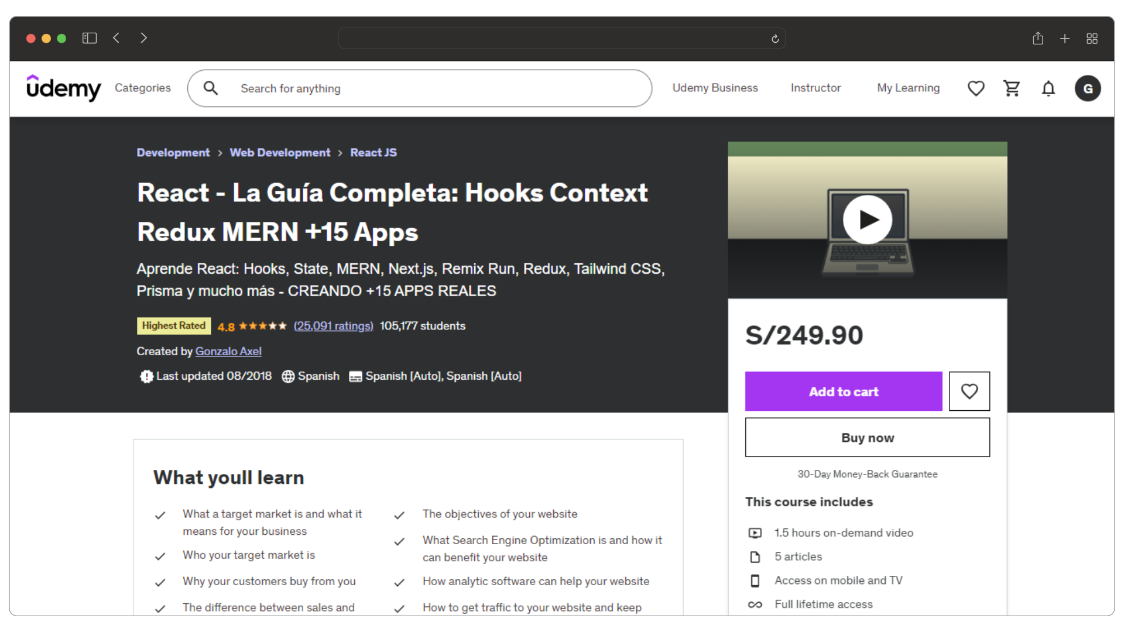Viewport: 1124px width, 632px height.
Task: Go back in browser
Action: (116, 38)
